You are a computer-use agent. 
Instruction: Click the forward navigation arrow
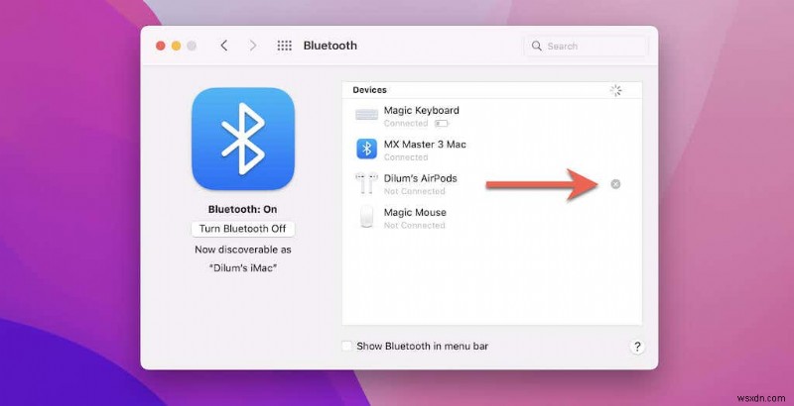253,46
